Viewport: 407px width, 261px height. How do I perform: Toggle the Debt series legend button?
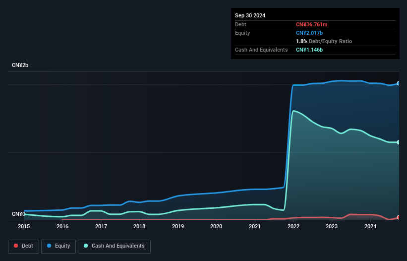pos(23,246)
